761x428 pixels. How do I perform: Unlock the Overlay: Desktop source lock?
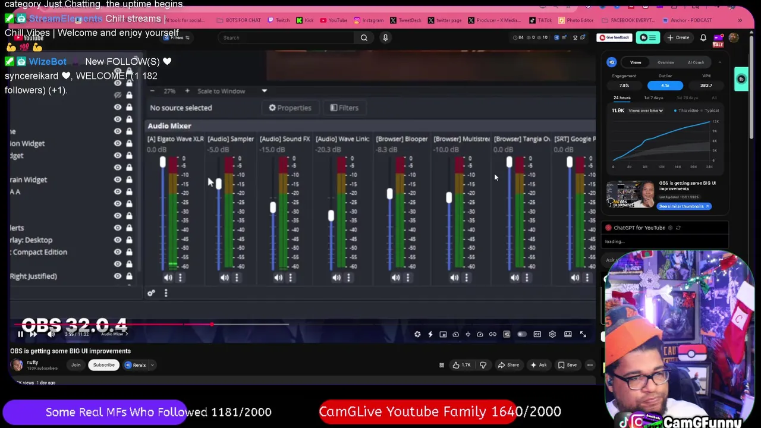[x=129, y=240]
